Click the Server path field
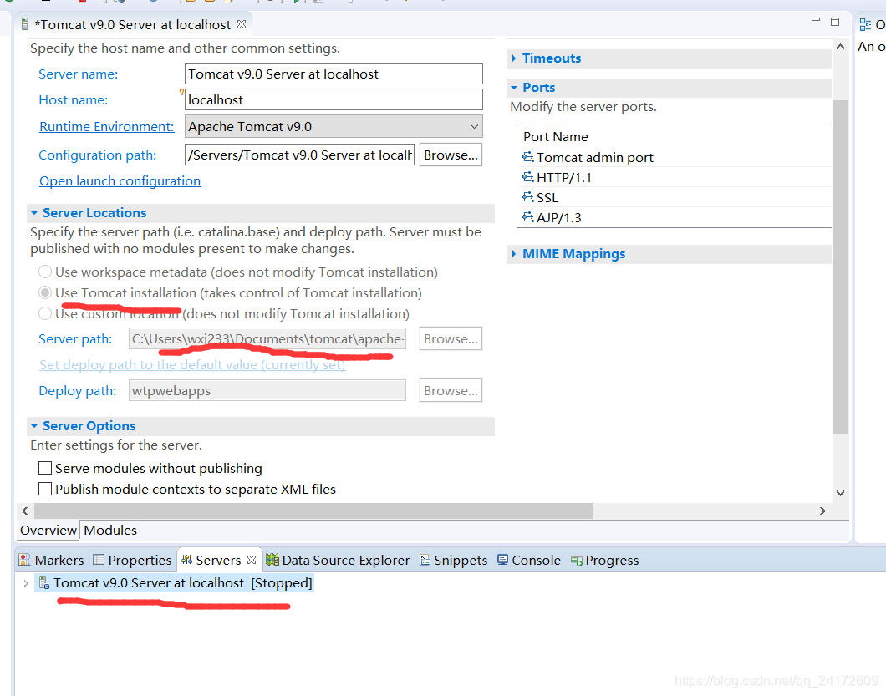Image resolution: width=886 pixels, height=696 pixels. click(x=267, y=338)
